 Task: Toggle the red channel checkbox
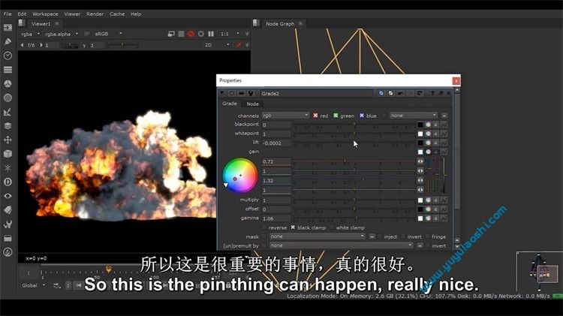(x=315, y=116)
